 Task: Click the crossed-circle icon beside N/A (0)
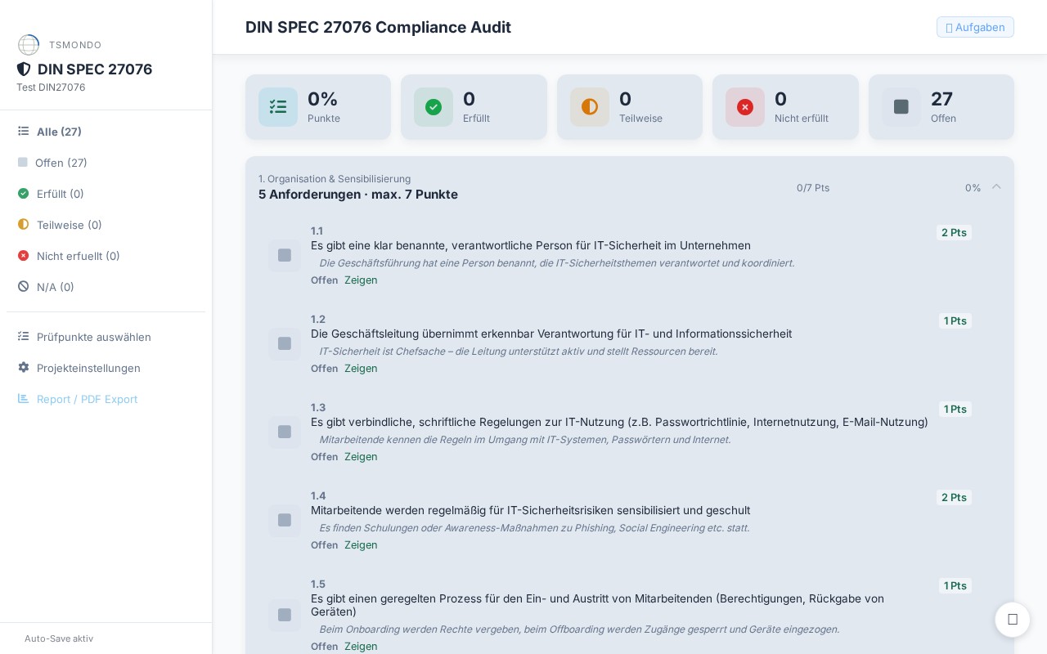[x=24, y=287]
